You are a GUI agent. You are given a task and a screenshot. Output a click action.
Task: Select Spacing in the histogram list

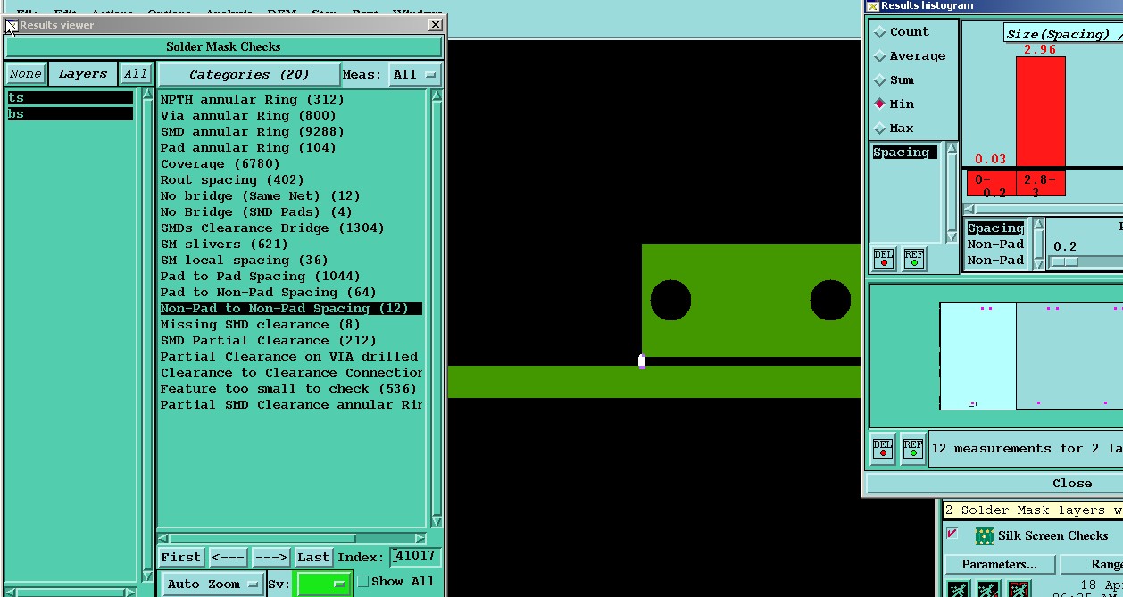tap(904, 152)
